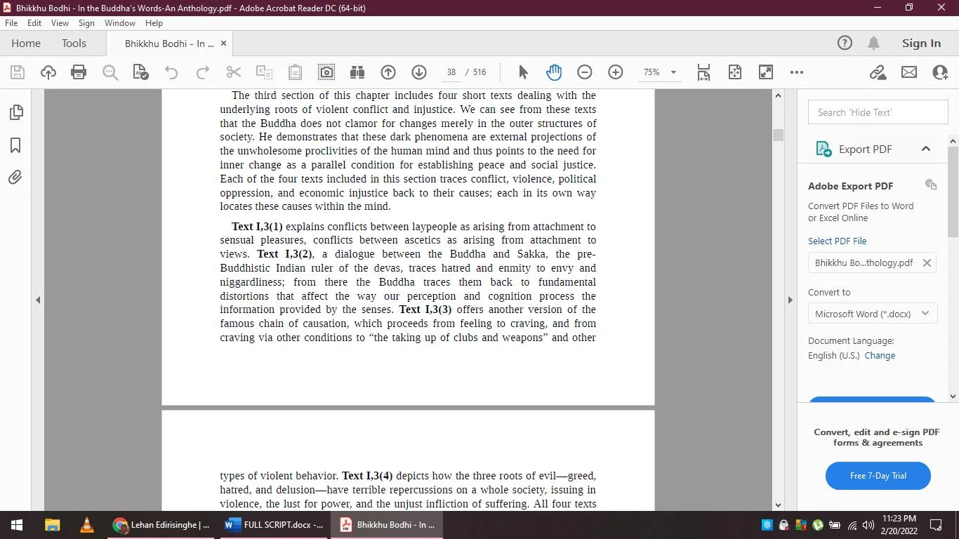Go to the next page arrow
Viewport: 959px width, 539px height.
pos(419,72)
